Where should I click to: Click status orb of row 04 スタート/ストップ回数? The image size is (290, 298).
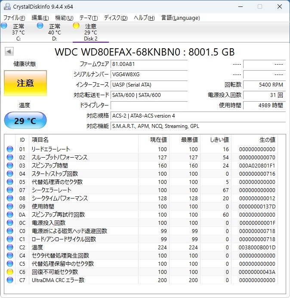click(10, 174)
